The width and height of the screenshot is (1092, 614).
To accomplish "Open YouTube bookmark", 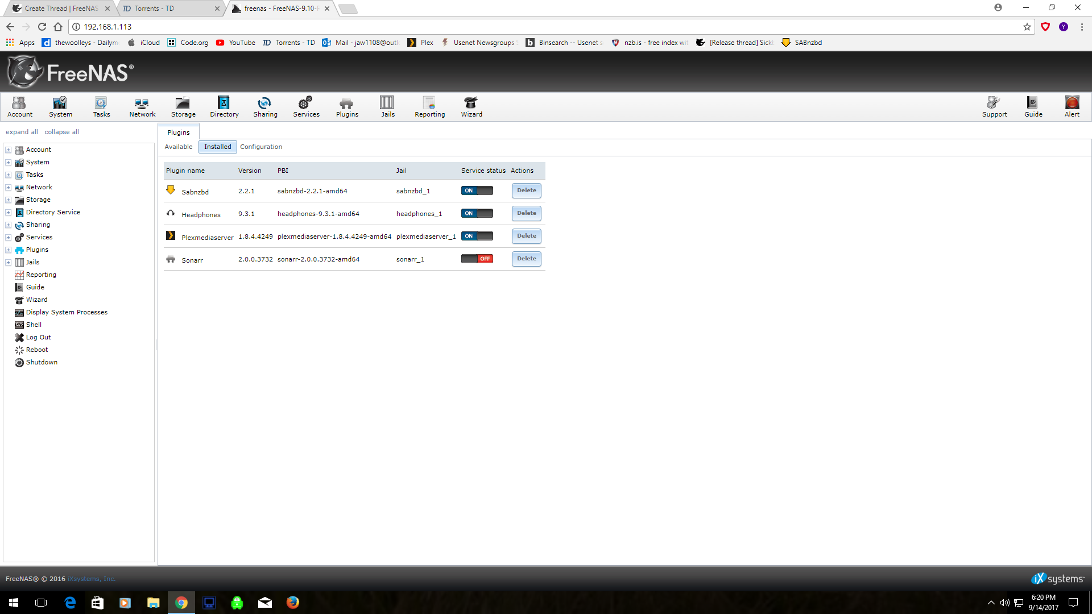I will (235, 43).
